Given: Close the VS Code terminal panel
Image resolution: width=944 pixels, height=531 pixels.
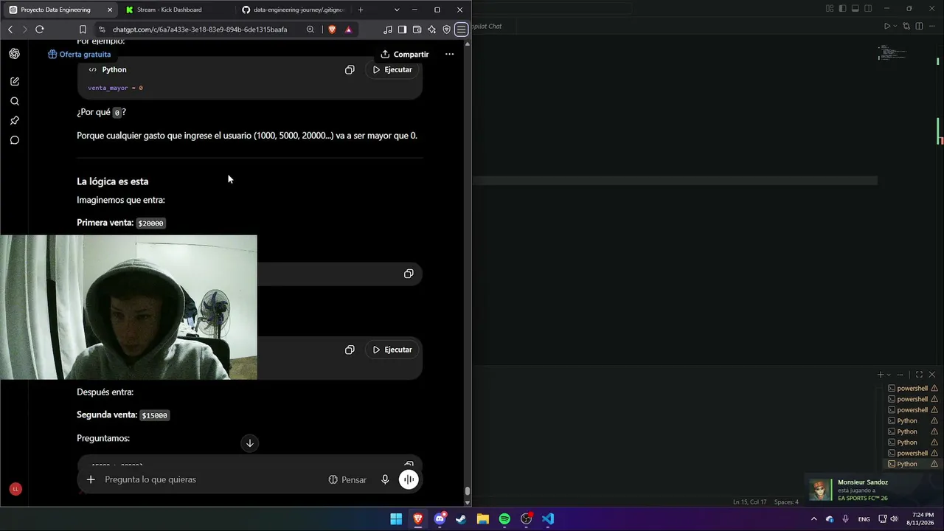Looking at the screenshot, I should click(x=931, y=375).
